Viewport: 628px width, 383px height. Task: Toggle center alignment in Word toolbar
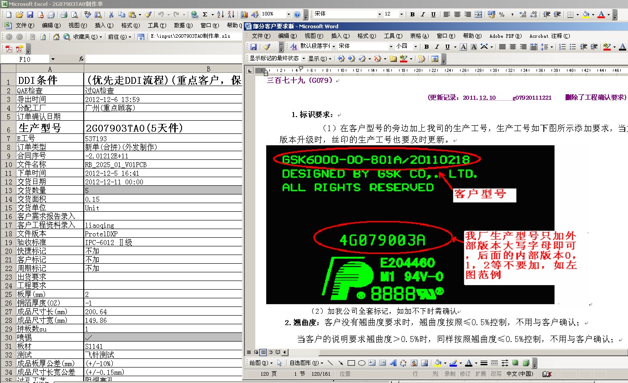tap(513, 46)
